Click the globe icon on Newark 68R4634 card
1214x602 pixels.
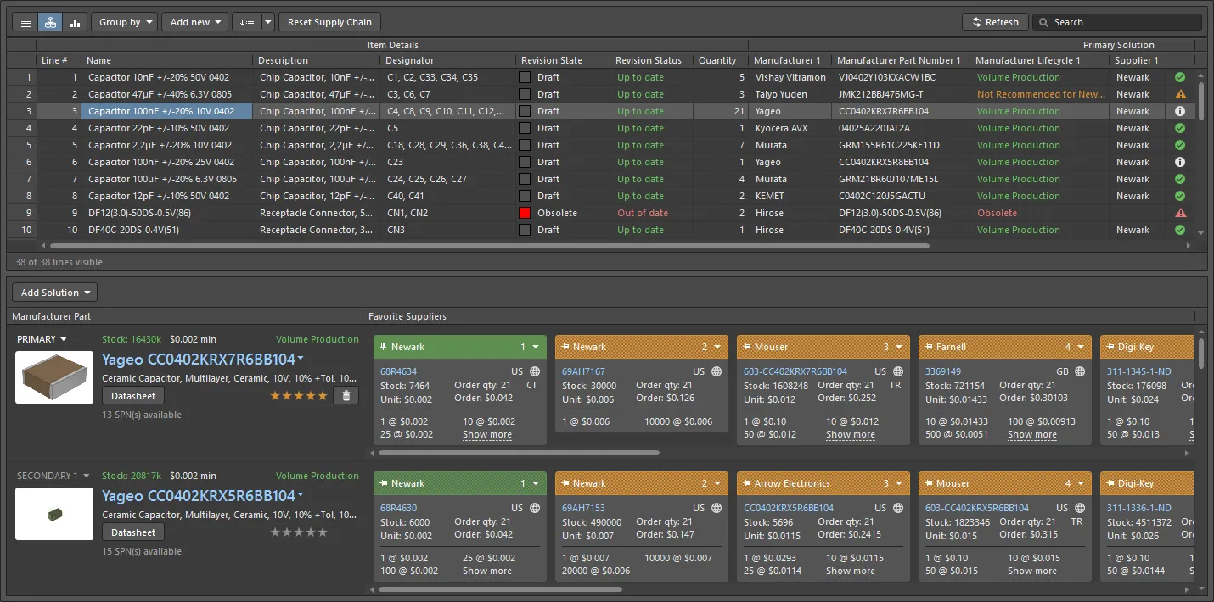tap(535, 371)
